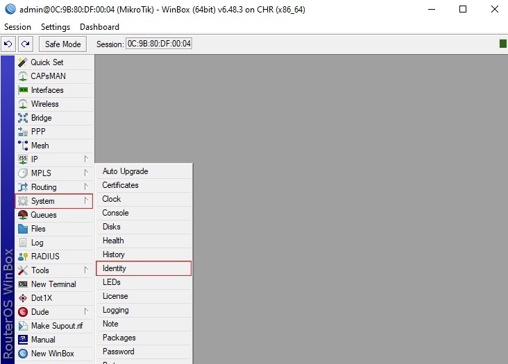Screen dimensions: 508x364
Task: Open Quick Set wand icon
Action: pos(23,62)
